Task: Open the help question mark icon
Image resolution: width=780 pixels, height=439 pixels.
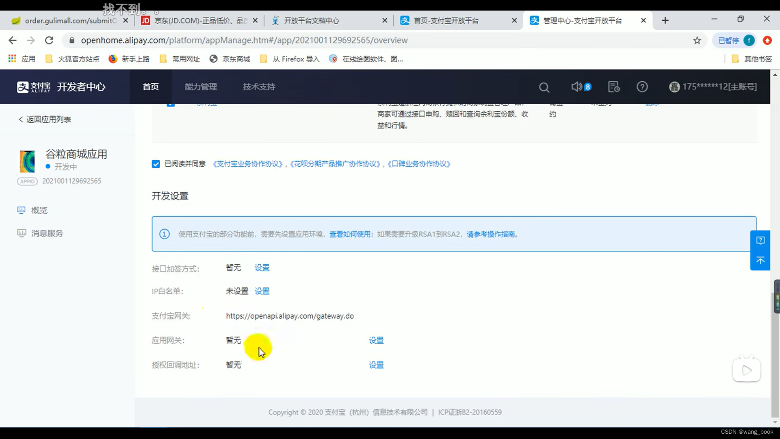Action: click(642, 87)
